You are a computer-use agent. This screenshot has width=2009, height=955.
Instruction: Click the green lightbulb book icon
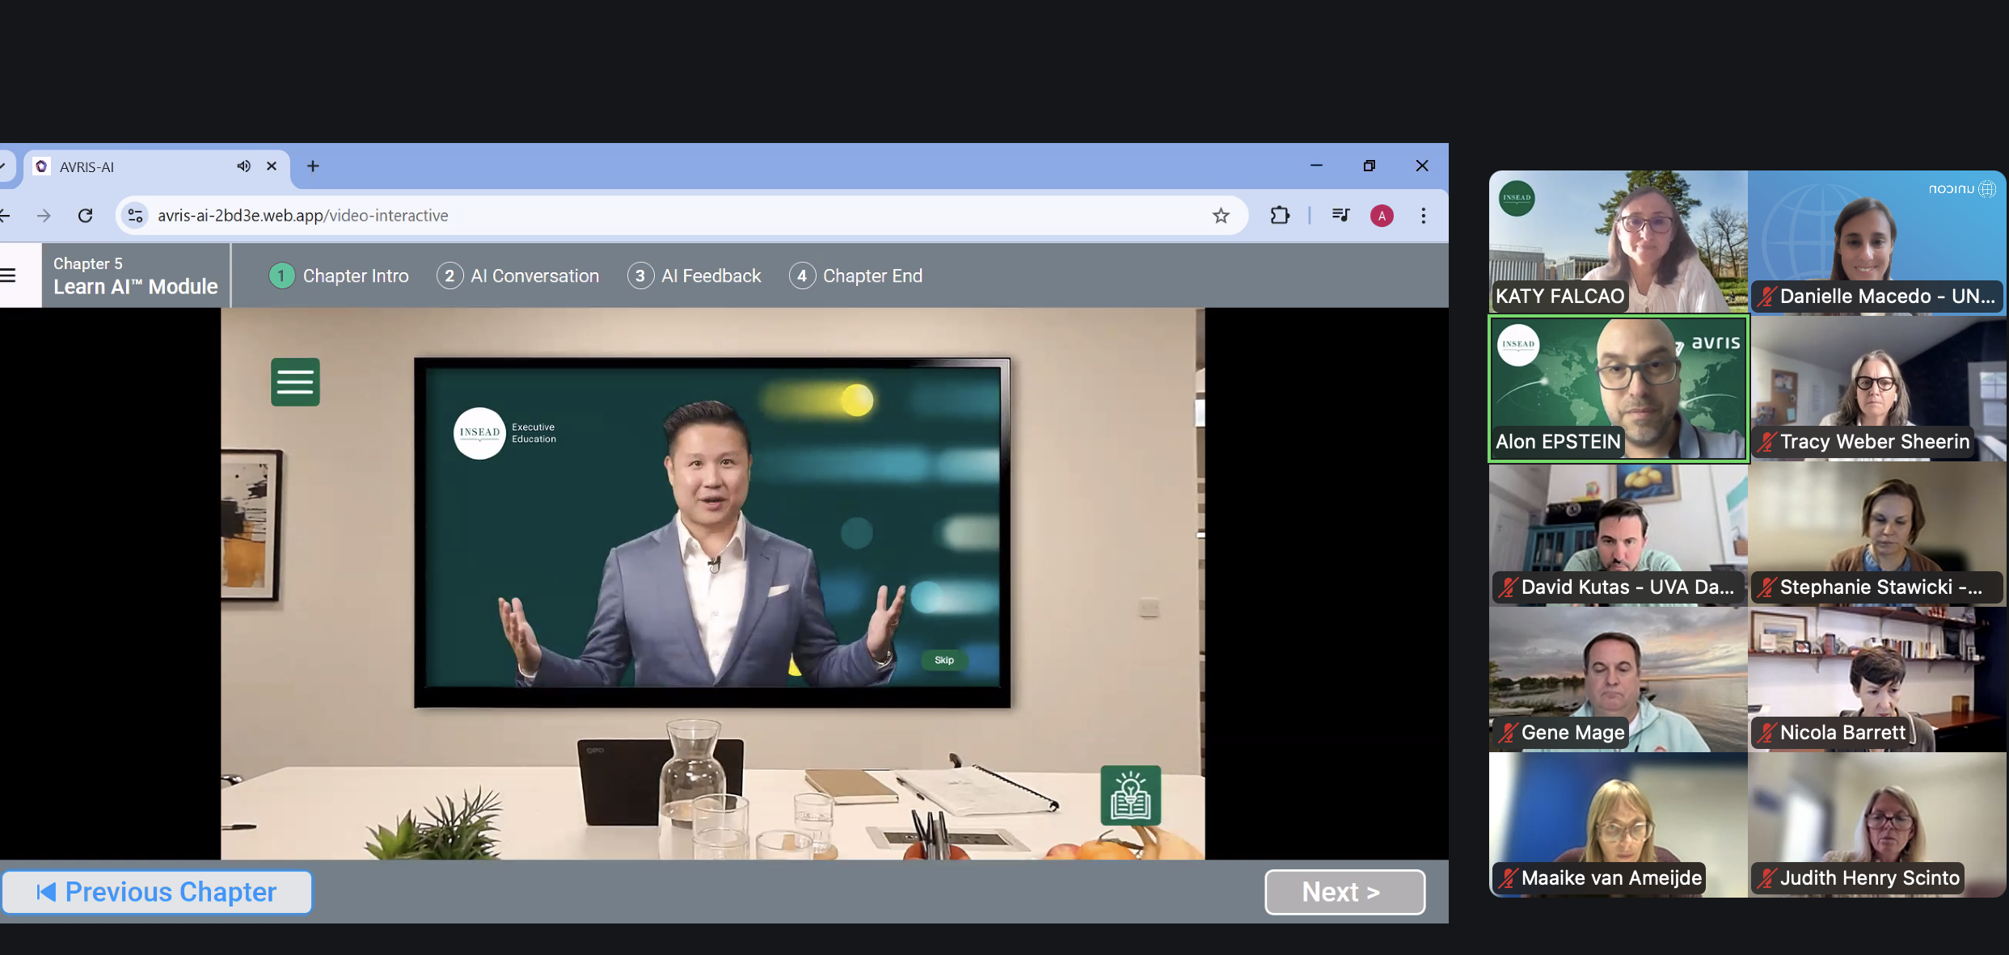point(1130,795)
